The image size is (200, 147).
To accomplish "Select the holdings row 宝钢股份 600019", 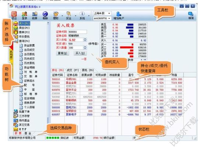I will coord(117,111).
